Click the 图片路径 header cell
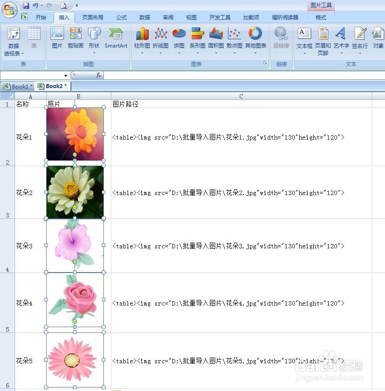Image resolution: width=385 pixels, height=391 pixels. tap(241, 104)
